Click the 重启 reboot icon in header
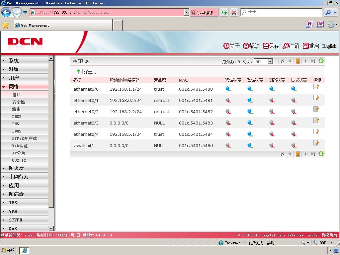This screenshot has height=255, width=340. 305,46
